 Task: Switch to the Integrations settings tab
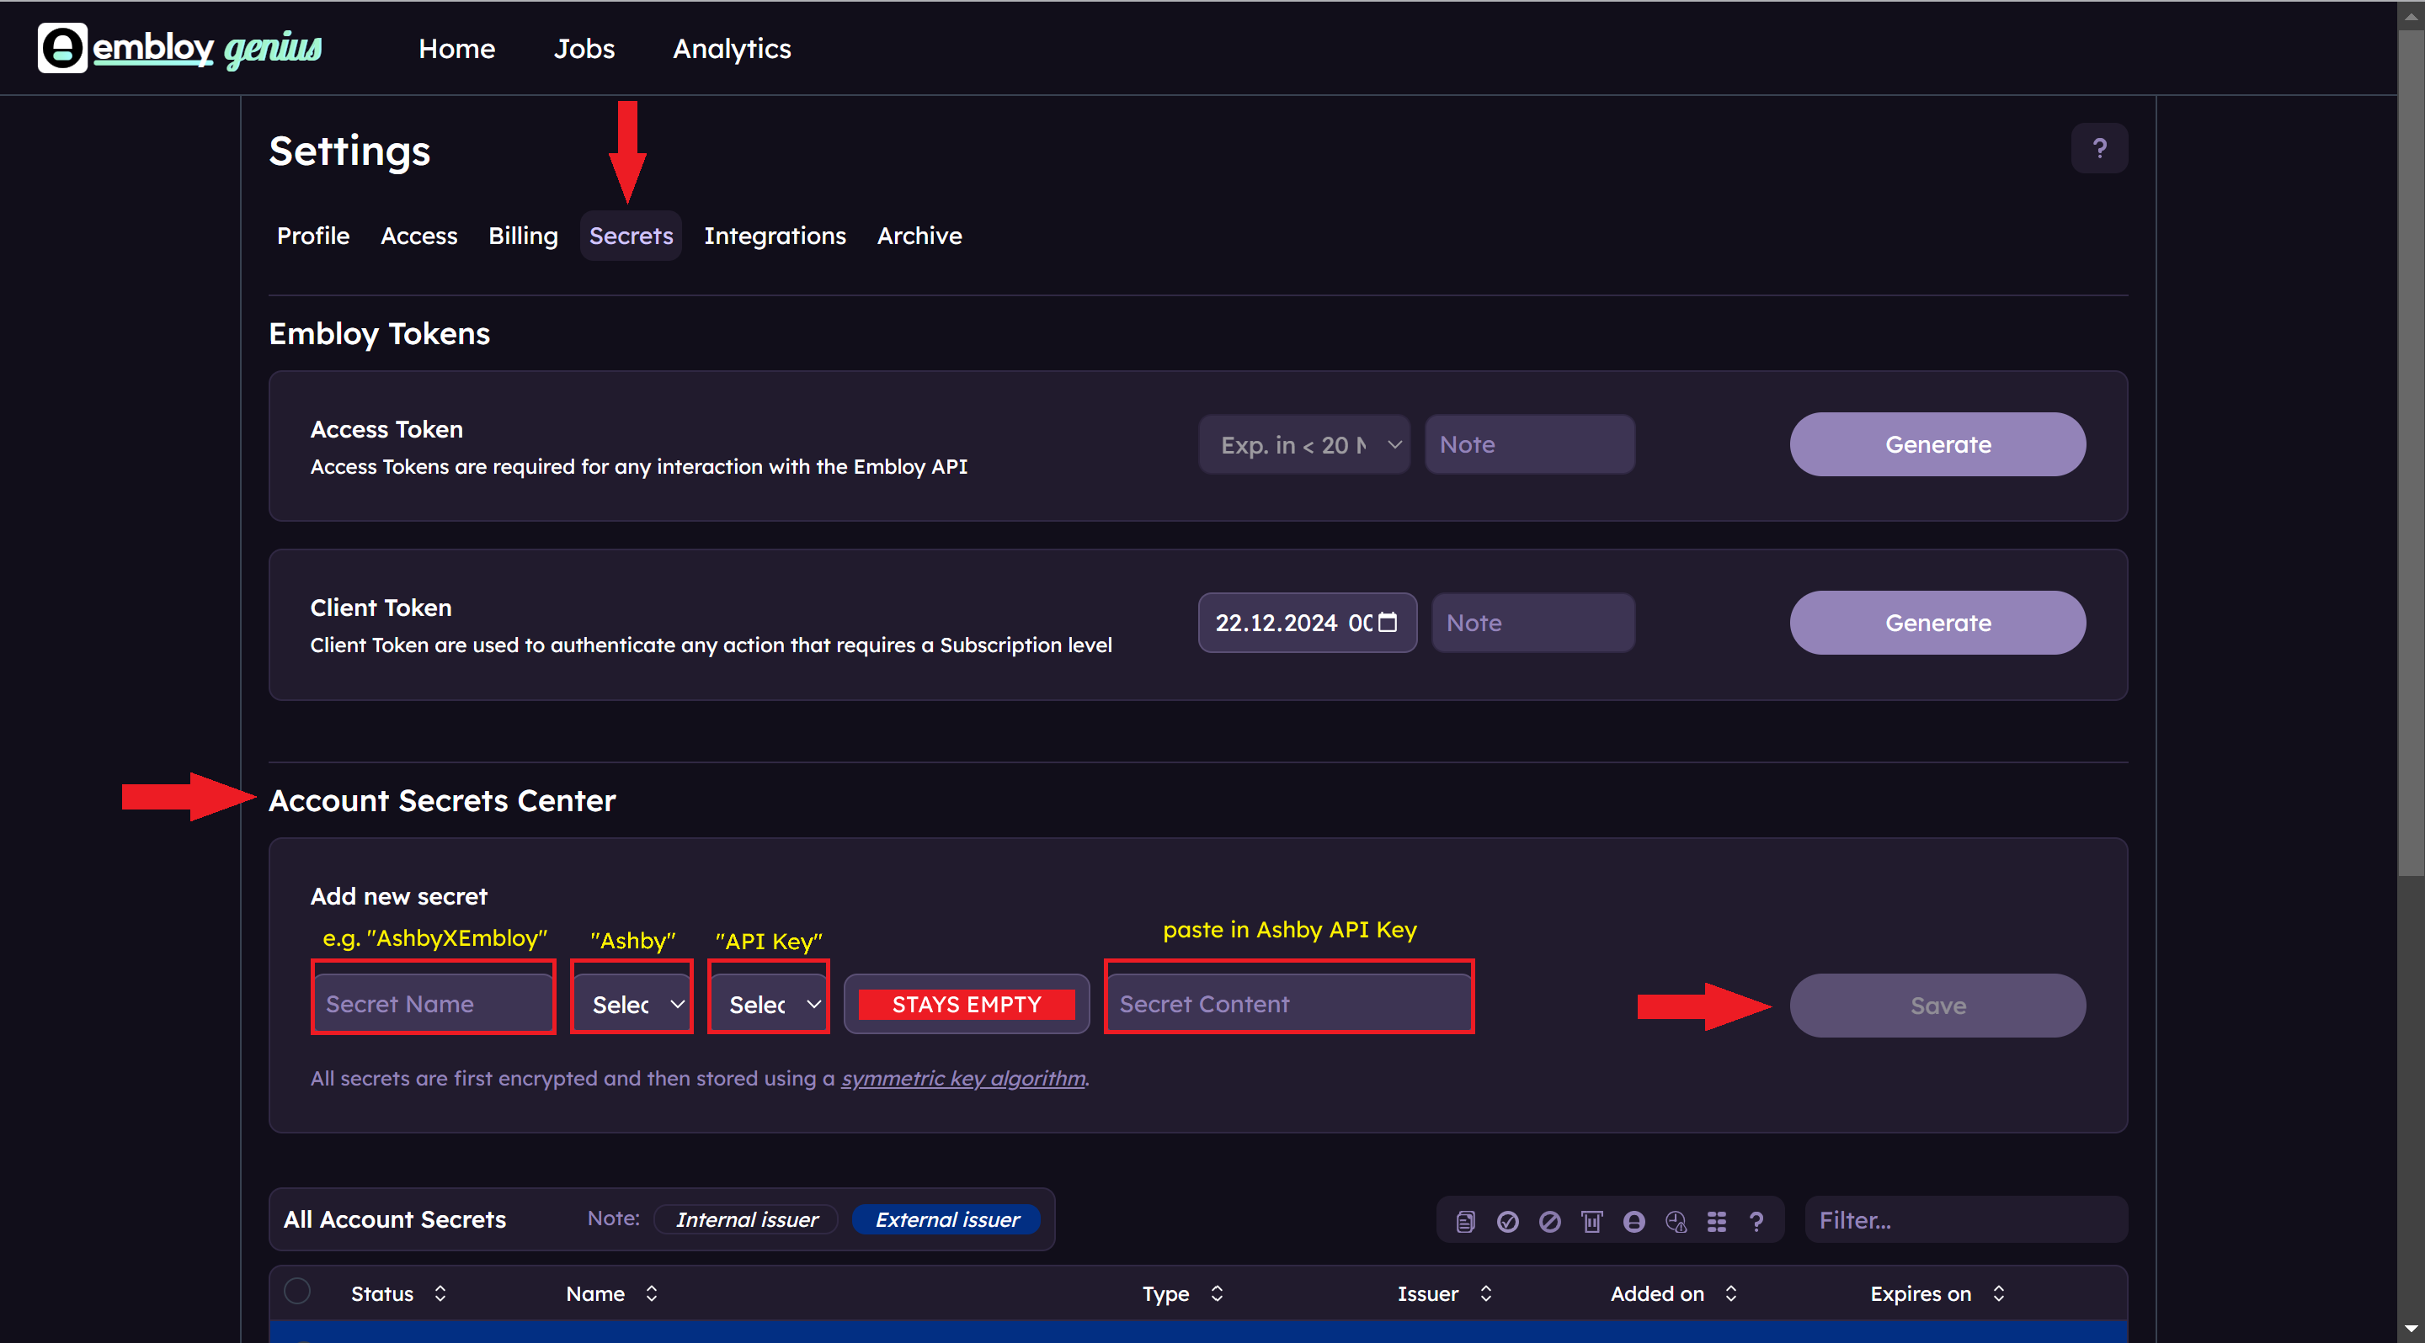coord(775,235)
